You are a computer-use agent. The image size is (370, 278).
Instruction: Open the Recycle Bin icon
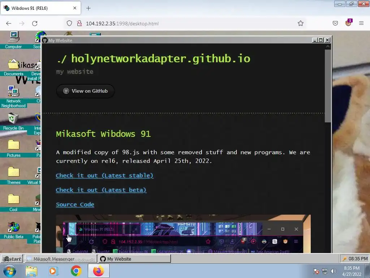(13, 121)
